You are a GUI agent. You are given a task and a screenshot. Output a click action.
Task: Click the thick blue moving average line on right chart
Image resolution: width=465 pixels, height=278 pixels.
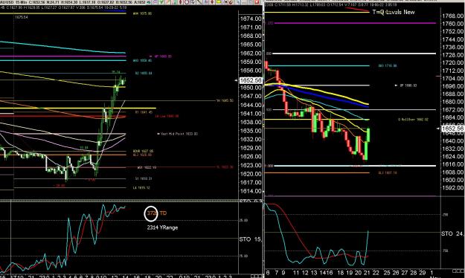(326, 97)
